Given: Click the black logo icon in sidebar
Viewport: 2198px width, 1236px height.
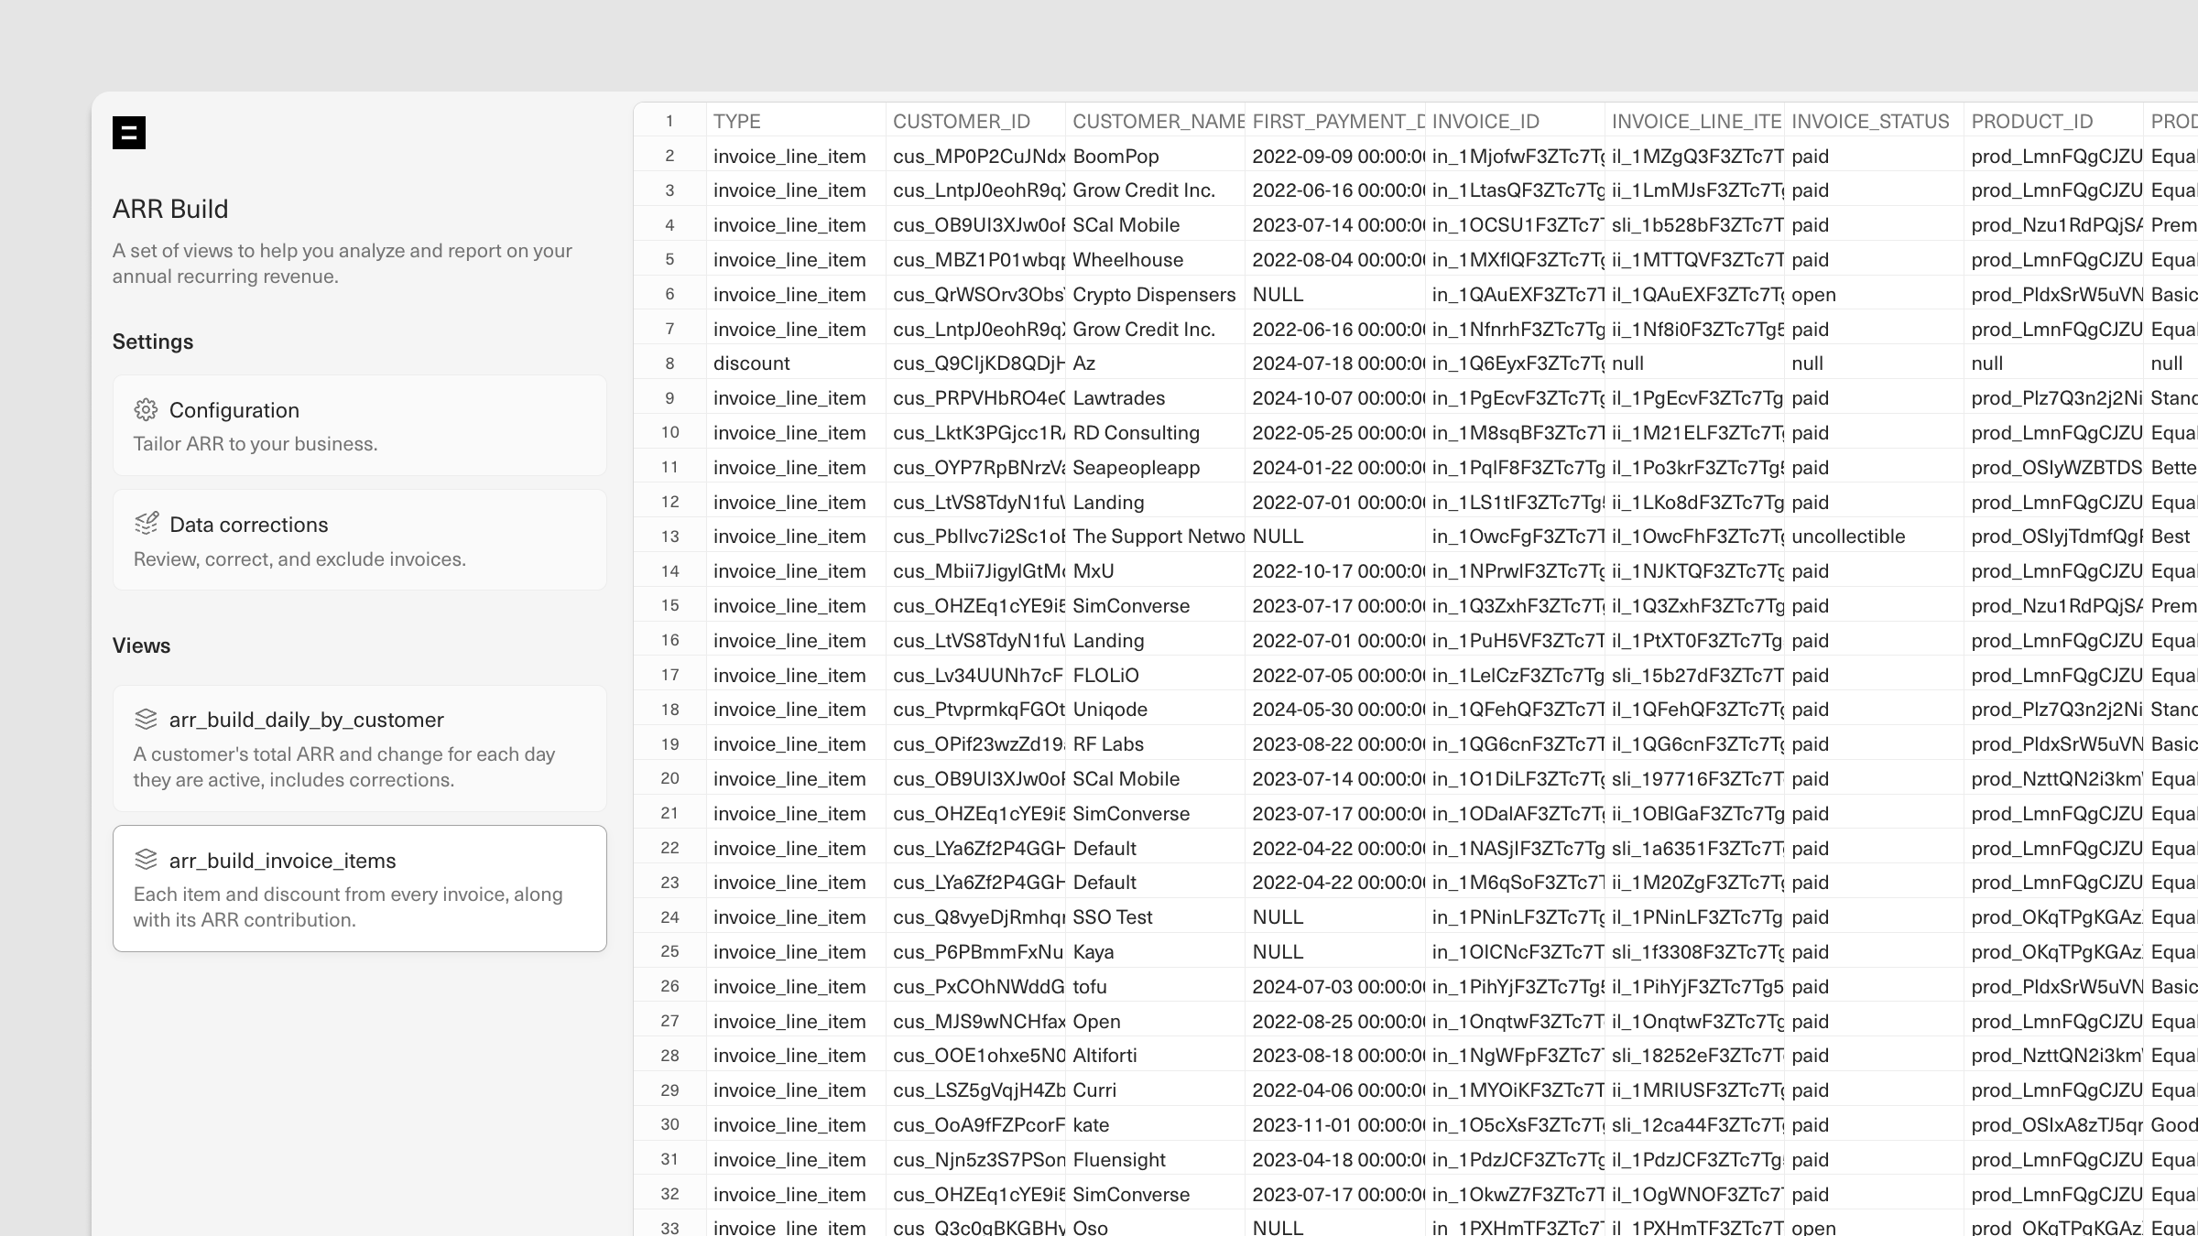Looking at the screenshot, I should (129, 133).
